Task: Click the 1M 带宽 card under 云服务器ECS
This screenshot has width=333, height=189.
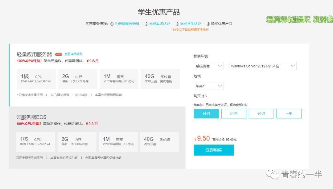Action: [x=118, y=142]
